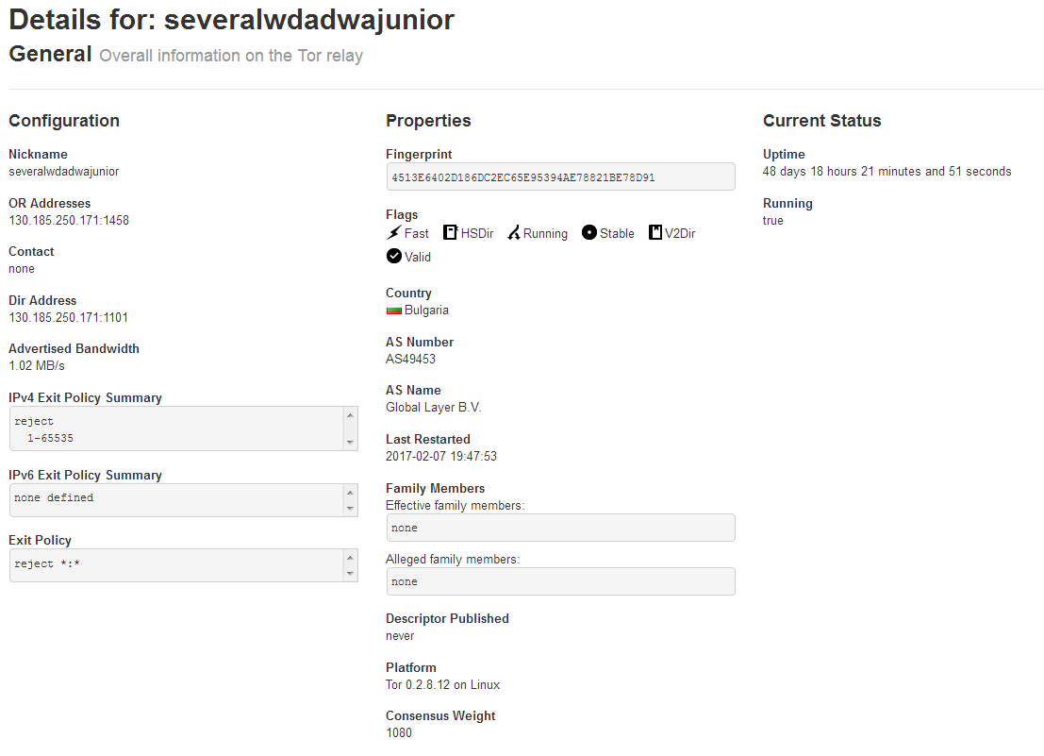Click the Bulgaria country flag icon
This screenshot has height=756, width=1044.
(394, 311)
